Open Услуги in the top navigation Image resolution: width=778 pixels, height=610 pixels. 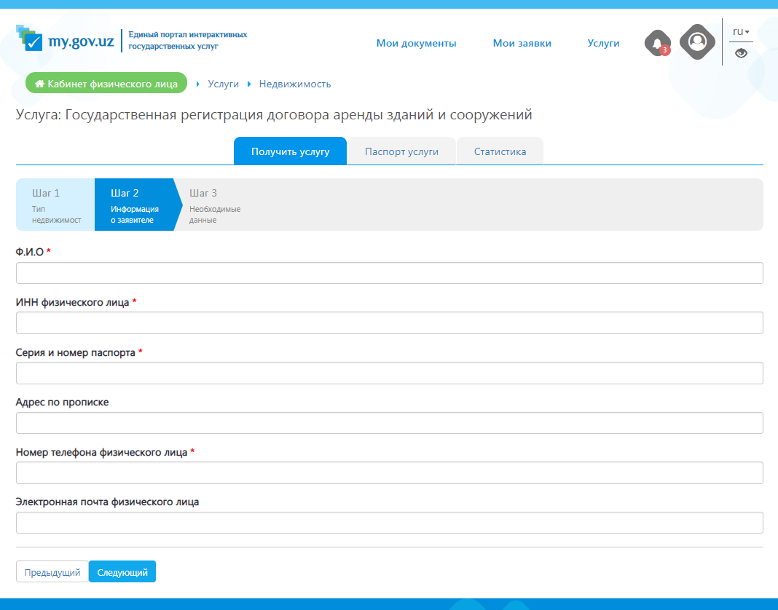(603, 43)
